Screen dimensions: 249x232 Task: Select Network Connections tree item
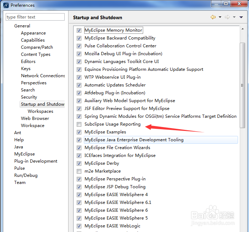click(43, 76)
